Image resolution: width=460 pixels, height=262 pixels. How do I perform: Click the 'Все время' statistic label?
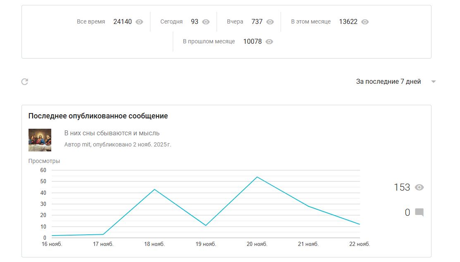[x=91, y=22]
